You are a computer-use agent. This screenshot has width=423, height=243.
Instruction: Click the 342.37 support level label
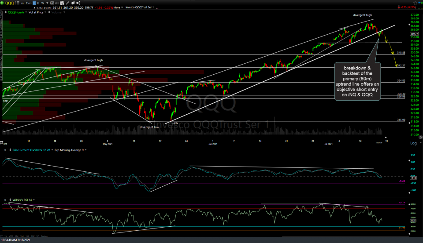tap(401, 65)
